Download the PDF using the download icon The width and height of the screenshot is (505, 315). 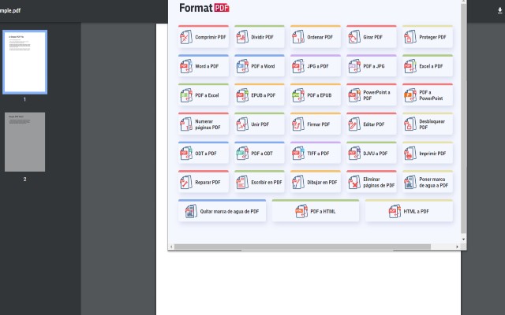tap(499, 10)
